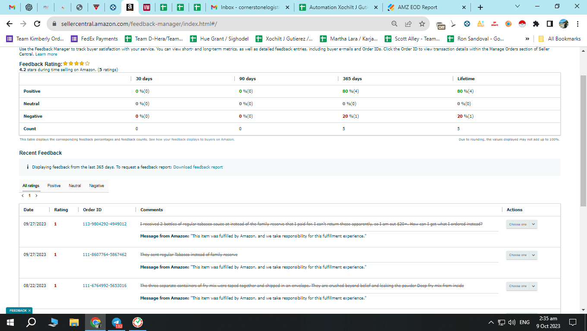Viewport: 587px width, 331px height.
Task: Close the Automation Xochilt tab
Action: tap(376, 7)
